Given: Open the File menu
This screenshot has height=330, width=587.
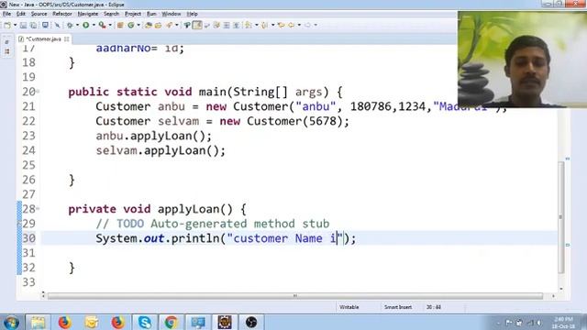Looking at the screenshot, I should (x=6, y=14).
